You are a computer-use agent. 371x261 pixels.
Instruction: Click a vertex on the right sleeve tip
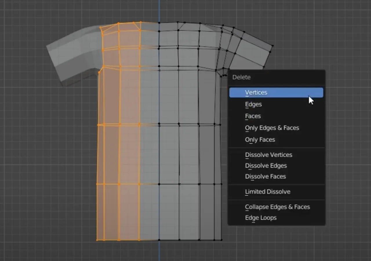272,46
